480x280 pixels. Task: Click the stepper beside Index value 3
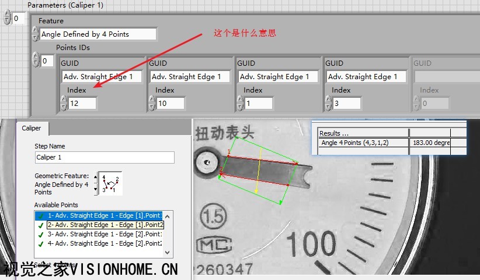(328, 103)
